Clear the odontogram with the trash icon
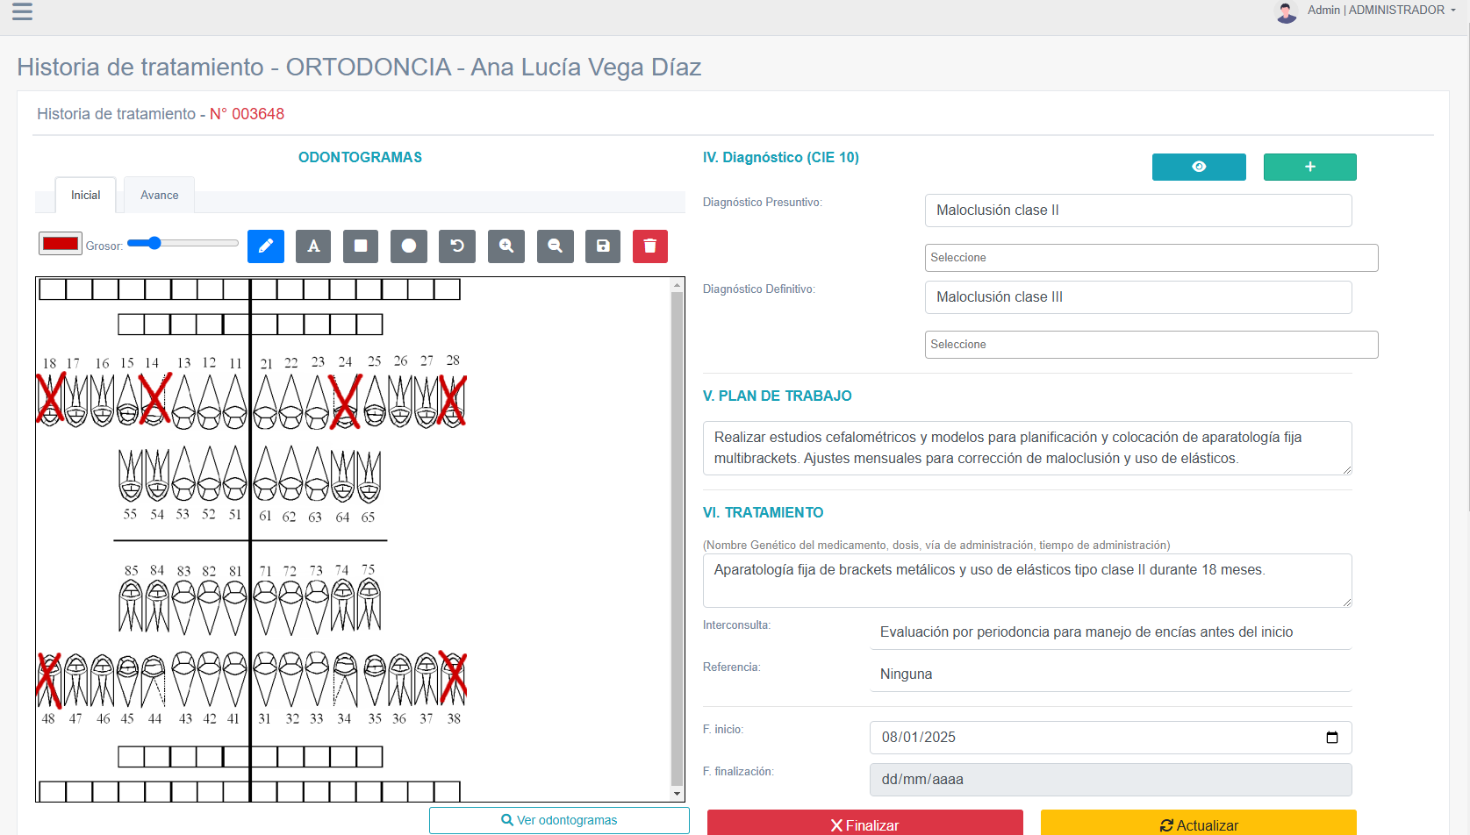 tap(650, 246)
